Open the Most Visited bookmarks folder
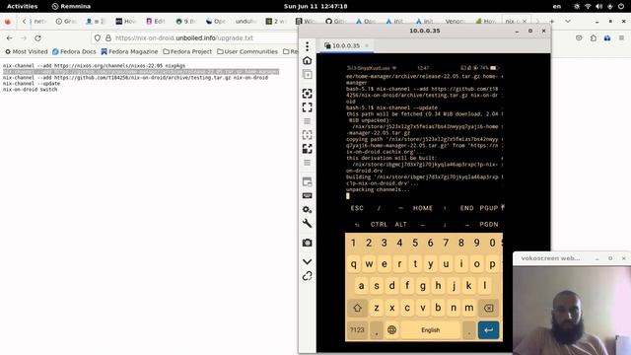Screen dimensions: 631x355 (x=27, y=51)
